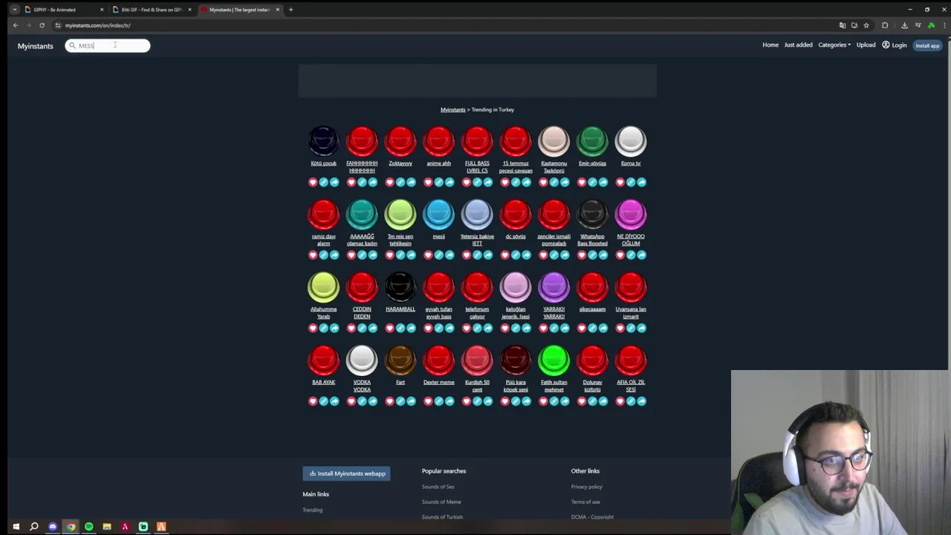This screenshot has width=951, height=535.
Task: Favorite sikecaaaam with heart icon
Action: 582,328
